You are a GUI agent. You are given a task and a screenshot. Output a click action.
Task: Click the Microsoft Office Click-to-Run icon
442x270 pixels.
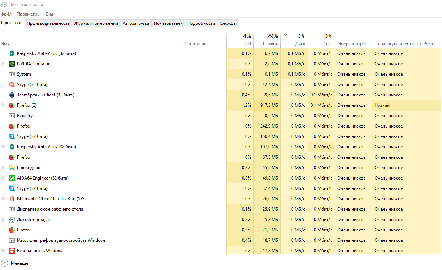(12, 199)
